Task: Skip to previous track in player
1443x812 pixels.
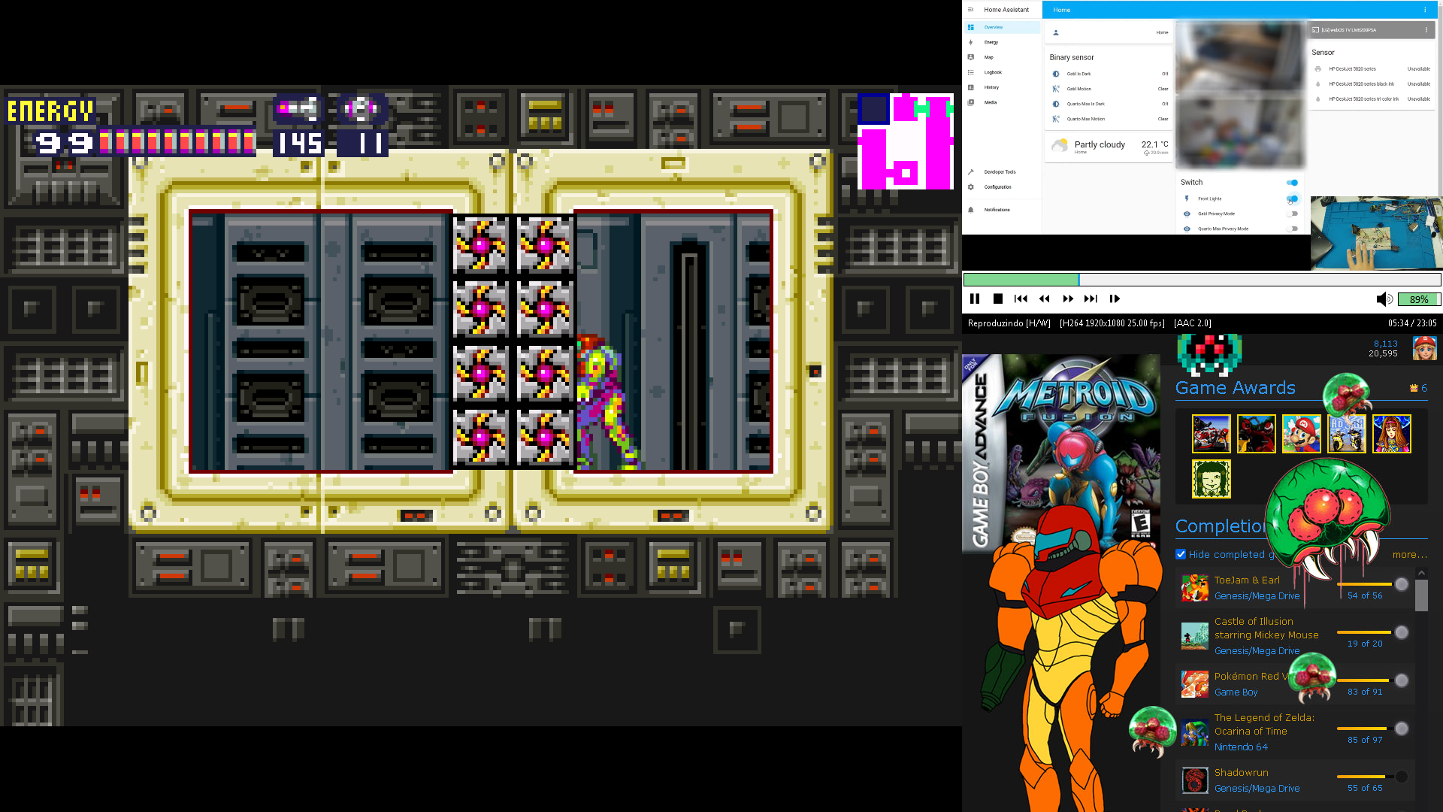Action: [1021, 299]
